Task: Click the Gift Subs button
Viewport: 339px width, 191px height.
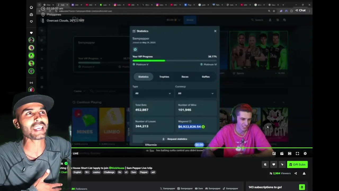Action: (297, 164)
